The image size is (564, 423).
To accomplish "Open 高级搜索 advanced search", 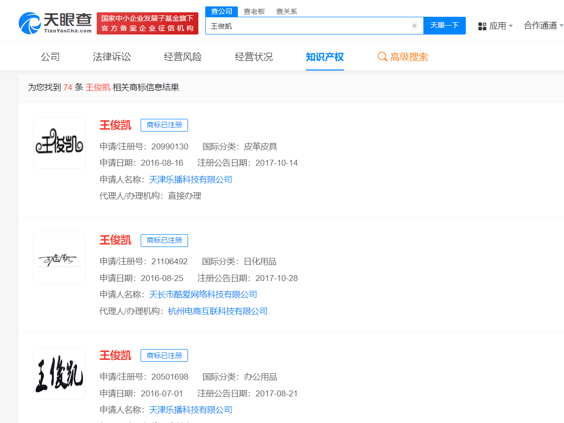I will tap(409, 57).
